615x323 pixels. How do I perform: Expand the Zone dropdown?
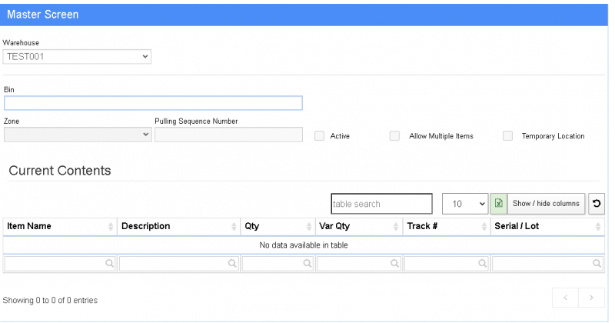point(77,135)
